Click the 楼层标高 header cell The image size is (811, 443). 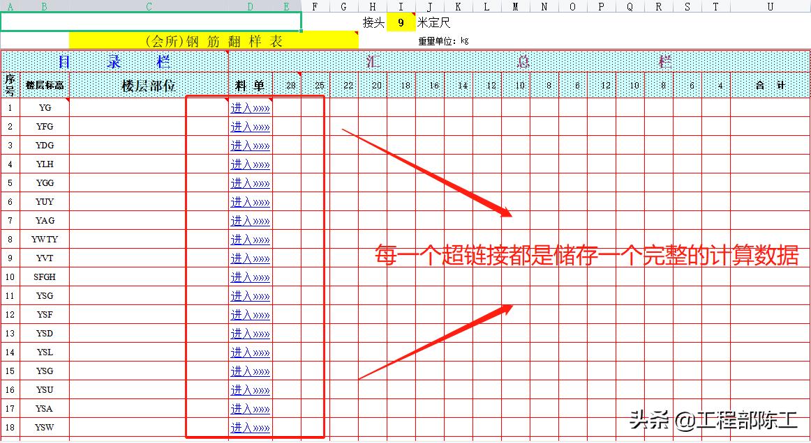click(x=45, y=86)
